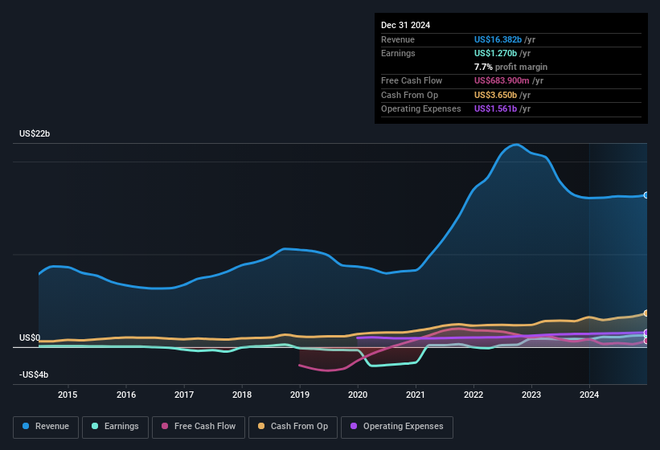Click the orange Cash From Op legend dot
Image resolution: width=660 pixels, height=450 pixels.
[x=261, y=426]
